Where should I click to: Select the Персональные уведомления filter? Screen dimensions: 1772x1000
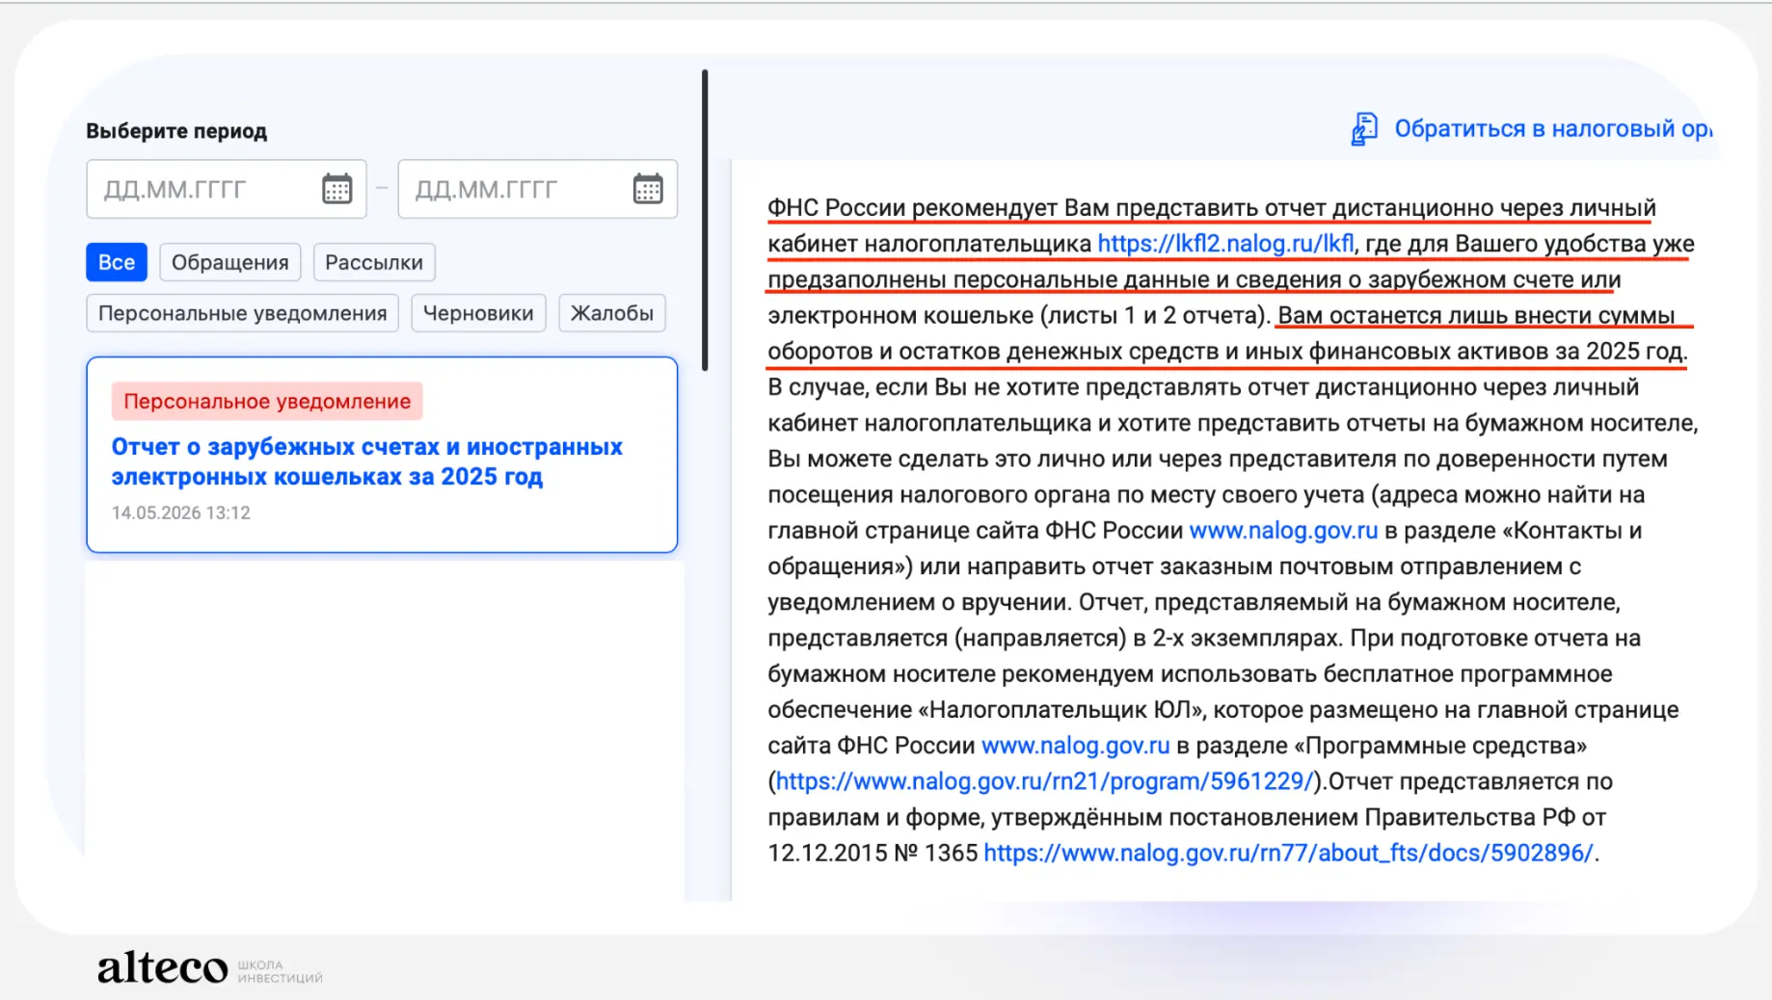coord(242,313)
